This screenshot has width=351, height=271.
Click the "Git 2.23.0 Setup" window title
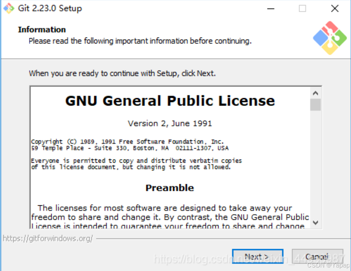(50, 8)
